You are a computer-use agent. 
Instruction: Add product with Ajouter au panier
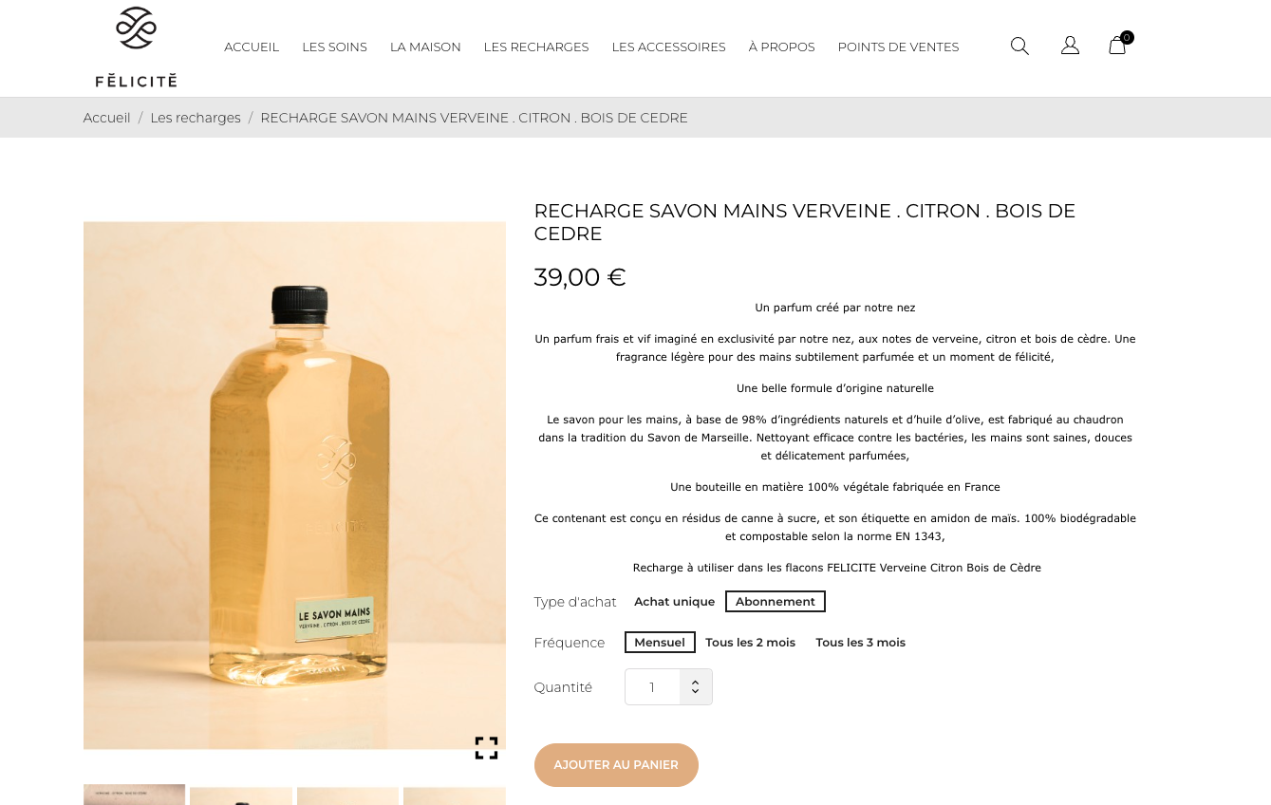pos(616,765)
